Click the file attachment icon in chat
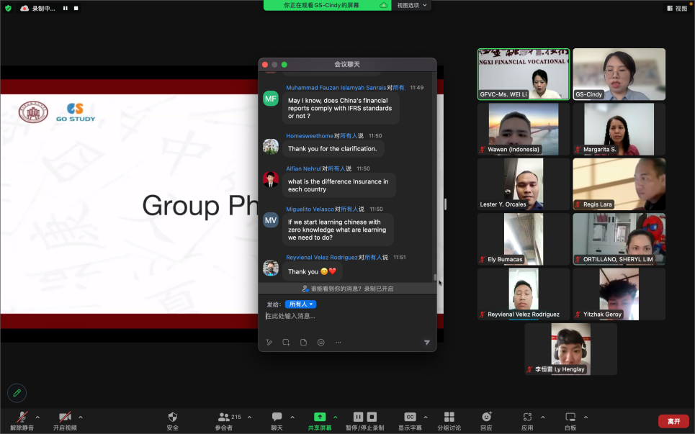This screenshot has width=695, height=434. click(x=303, y=343)
